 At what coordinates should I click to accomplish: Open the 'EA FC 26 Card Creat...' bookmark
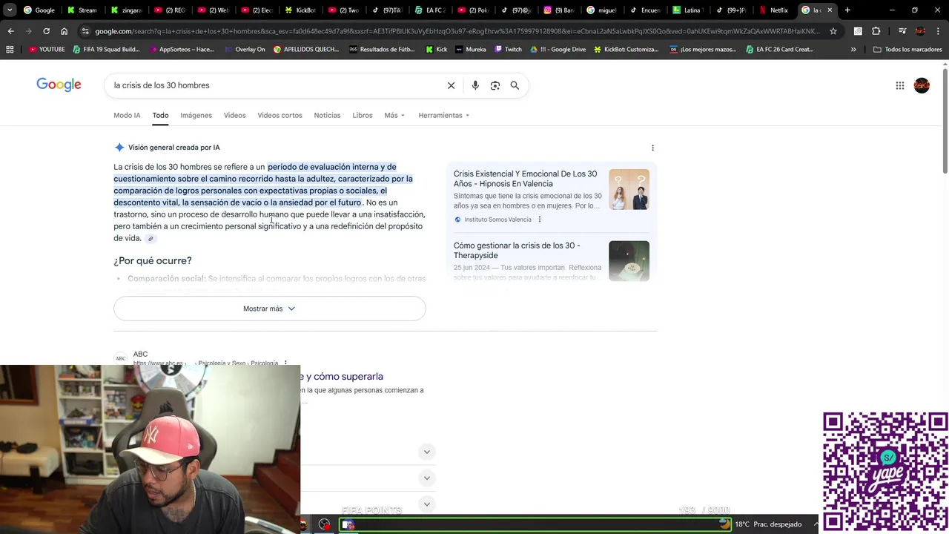pos(780,49)
